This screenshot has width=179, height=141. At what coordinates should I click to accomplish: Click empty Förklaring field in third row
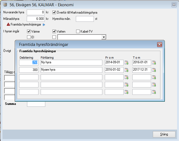coord(71,77)
